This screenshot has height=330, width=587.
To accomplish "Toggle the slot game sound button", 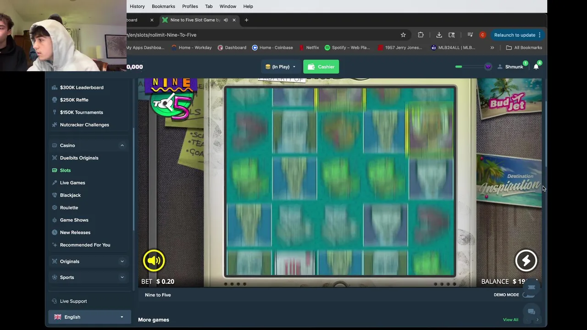I will [x=154, y=260].
